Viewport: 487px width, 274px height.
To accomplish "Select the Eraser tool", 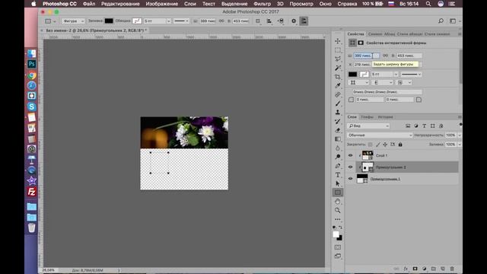I will tap(338, 130).
